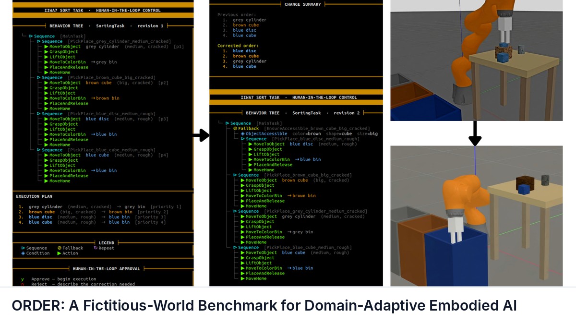Select 'MoveToColorBin → grey bin' in revision 2
This screenshot has height=324, width=576.
pos(276,232)
